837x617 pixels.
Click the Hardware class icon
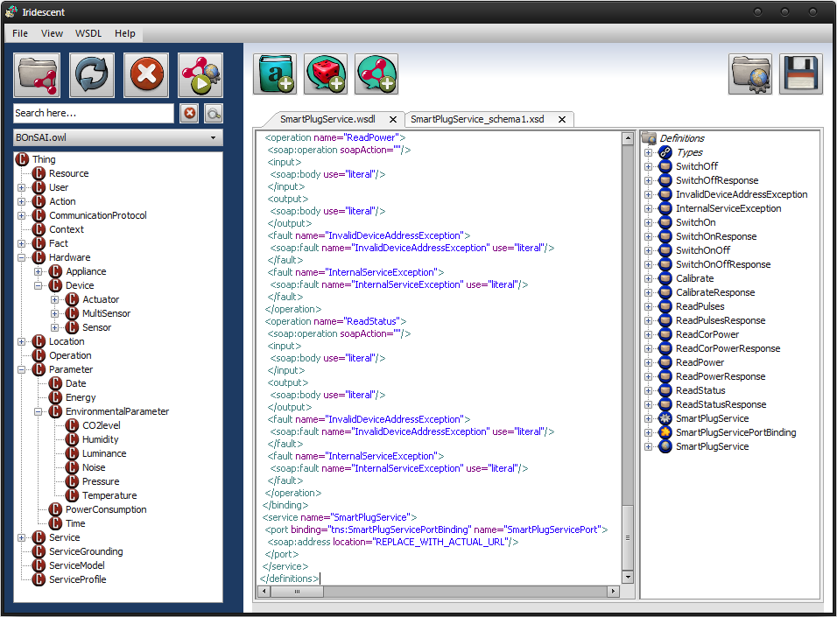pos(39,257)
